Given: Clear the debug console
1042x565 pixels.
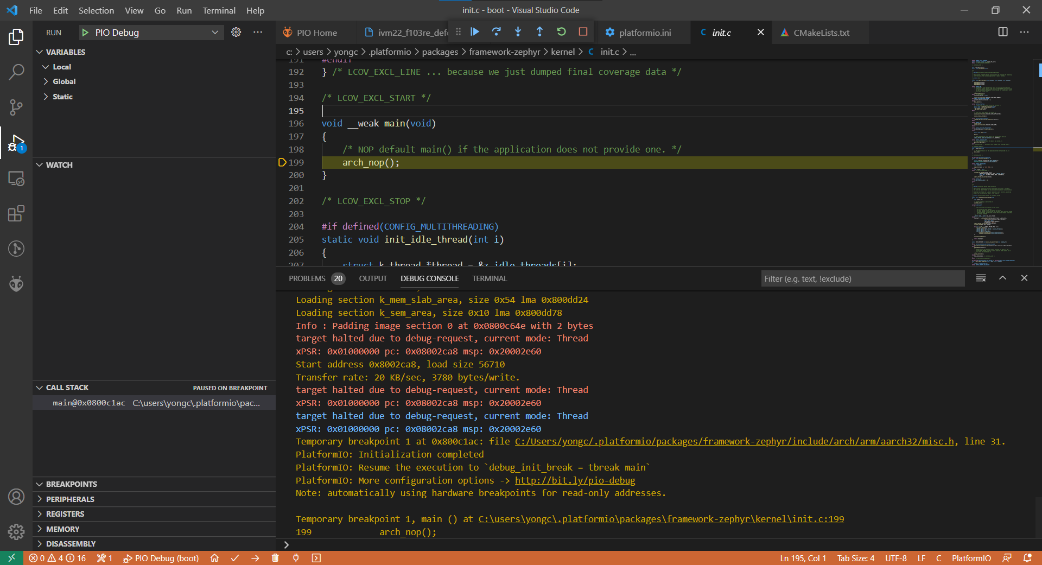Looking at the screenshot, I should coord(981,278).
